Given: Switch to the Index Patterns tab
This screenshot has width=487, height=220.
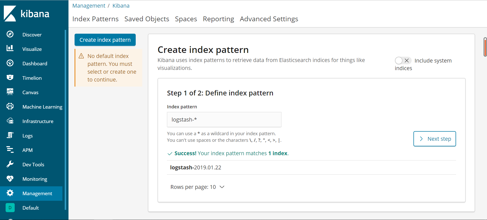Looking at the screenshot, I should pos(95,19).
